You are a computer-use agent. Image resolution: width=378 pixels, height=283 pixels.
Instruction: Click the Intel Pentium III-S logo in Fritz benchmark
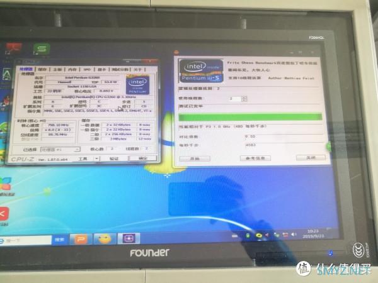tap(201, 70)
